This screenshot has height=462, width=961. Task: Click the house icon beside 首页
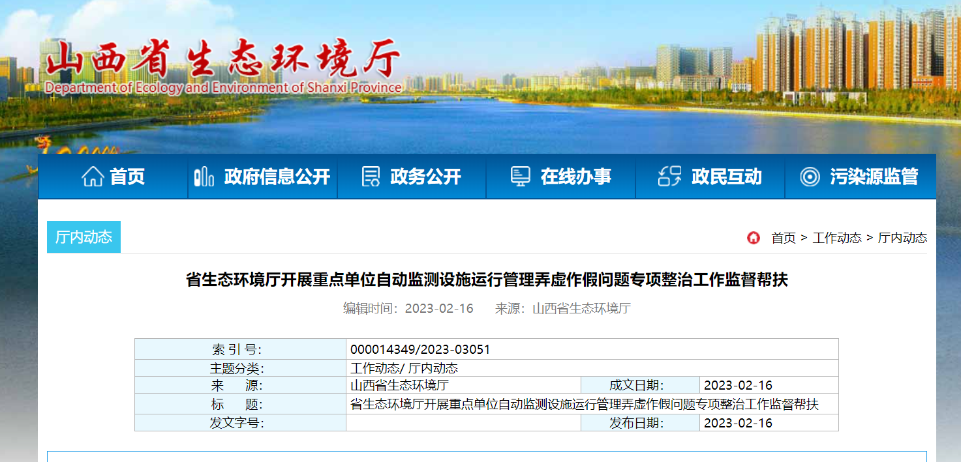tap(93, 177)
